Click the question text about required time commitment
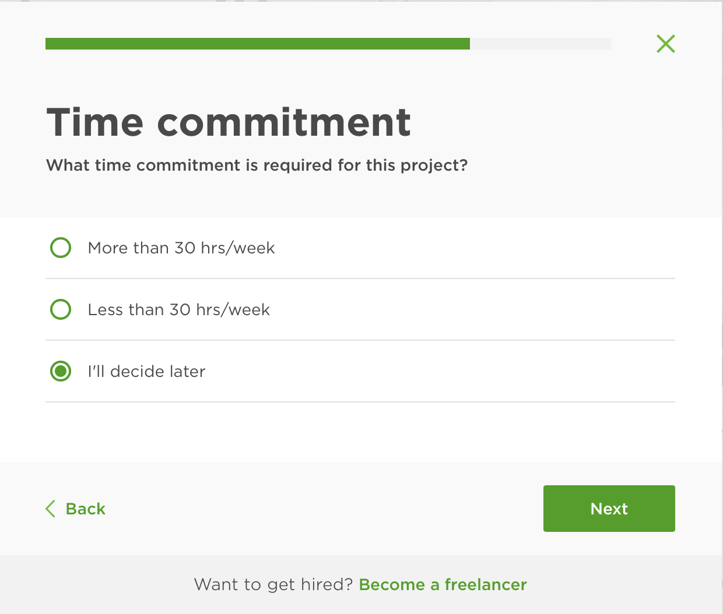 pos(257,165)
